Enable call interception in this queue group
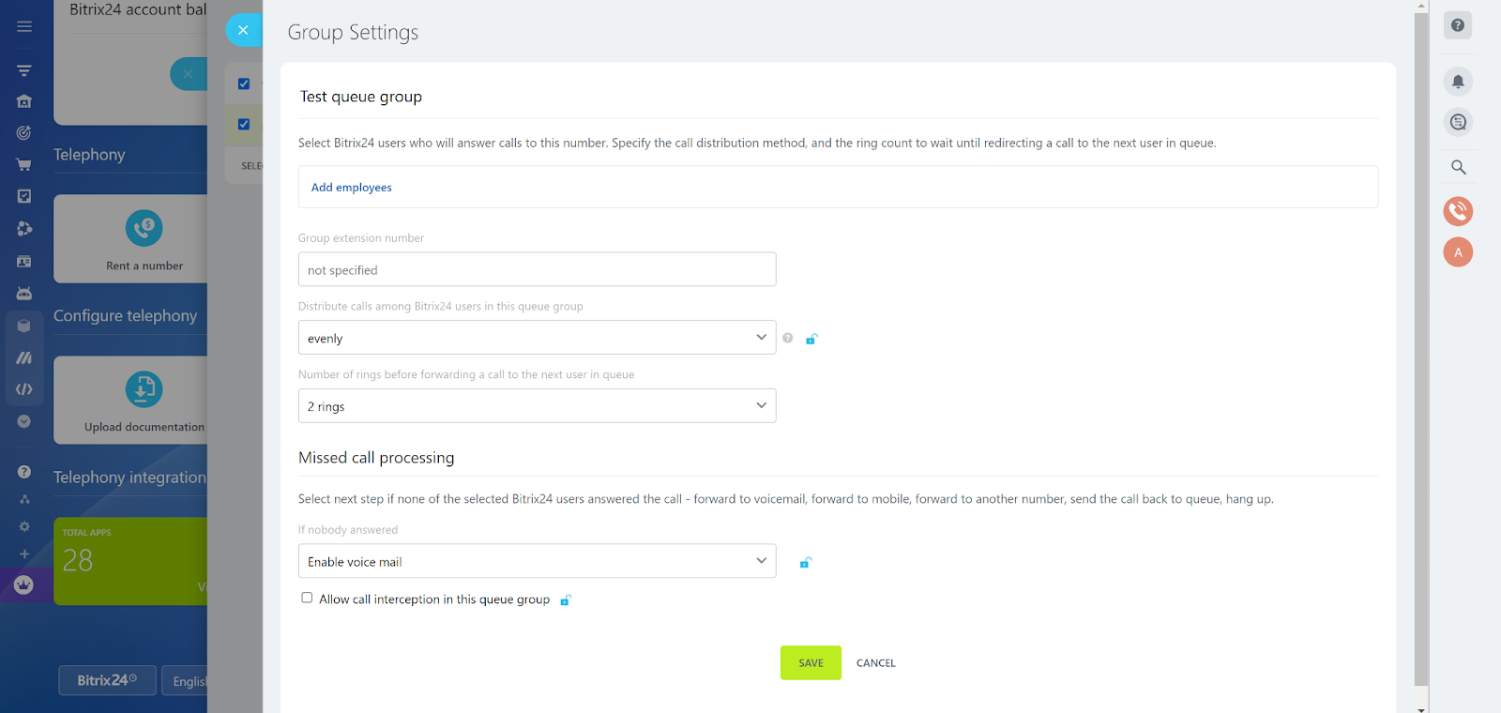This screenshot has width=1501, height=713. pyautogui.click(x=307, y=598)
